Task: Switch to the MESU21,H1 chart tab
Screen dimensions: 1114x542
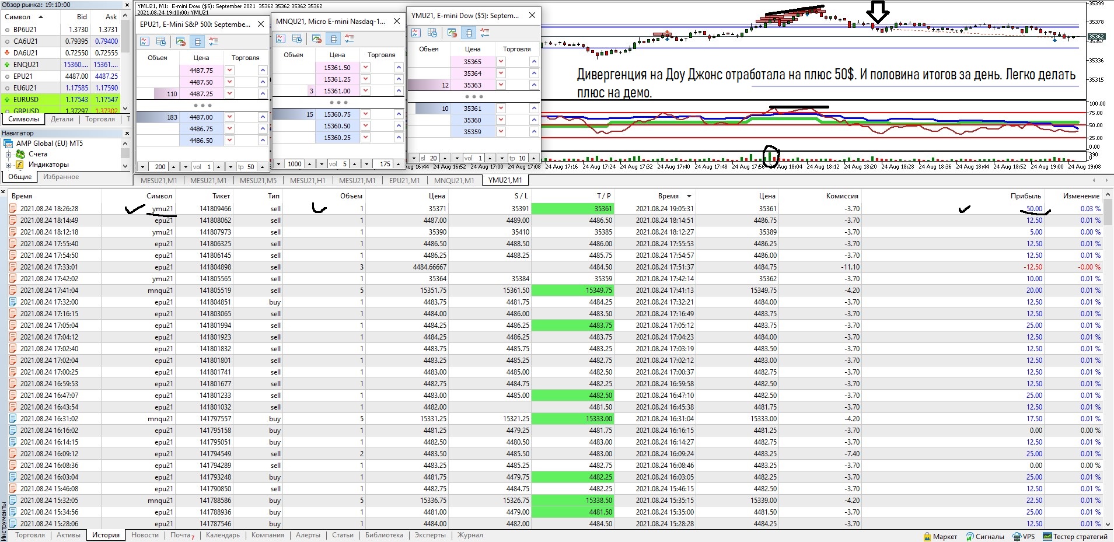Action: 308,180
